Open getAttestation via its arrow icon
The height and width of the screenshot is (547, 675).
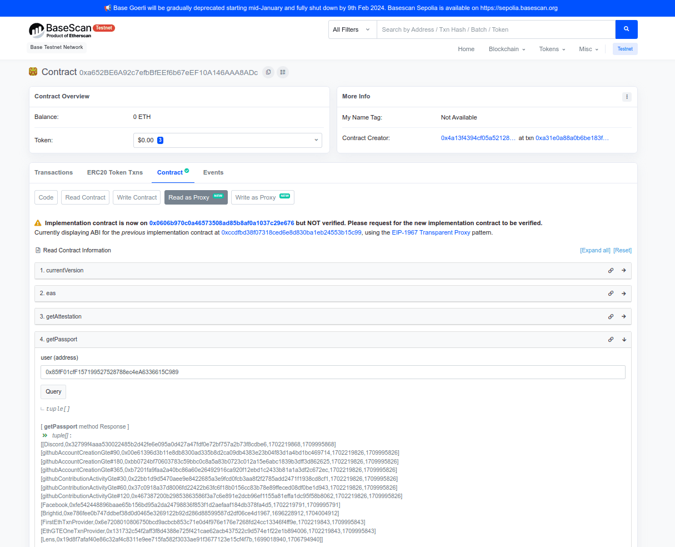(624, 316)
